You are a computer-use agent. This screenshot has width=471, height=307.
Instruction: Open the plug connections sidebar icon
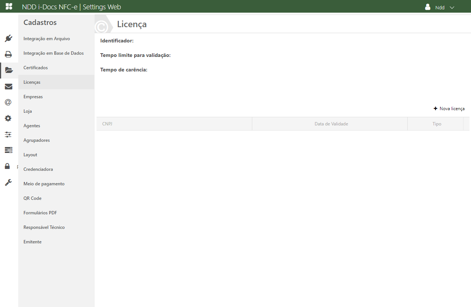coord(9,38)
